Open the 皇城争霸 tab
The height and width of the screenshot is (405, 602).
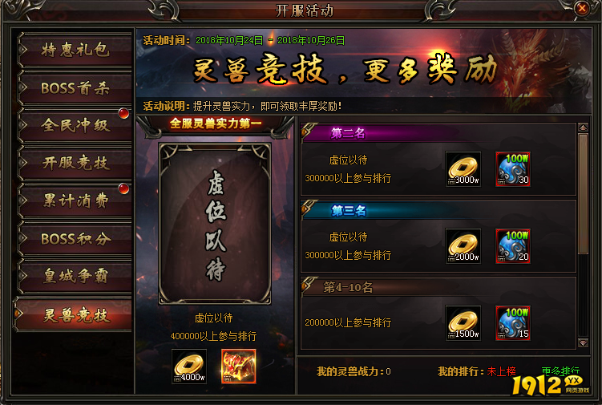pos(75,276)
